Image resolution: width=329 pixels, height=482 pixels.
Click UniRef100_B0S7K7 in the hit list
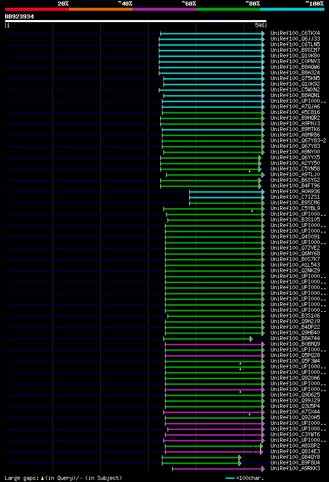pos(295,259)
